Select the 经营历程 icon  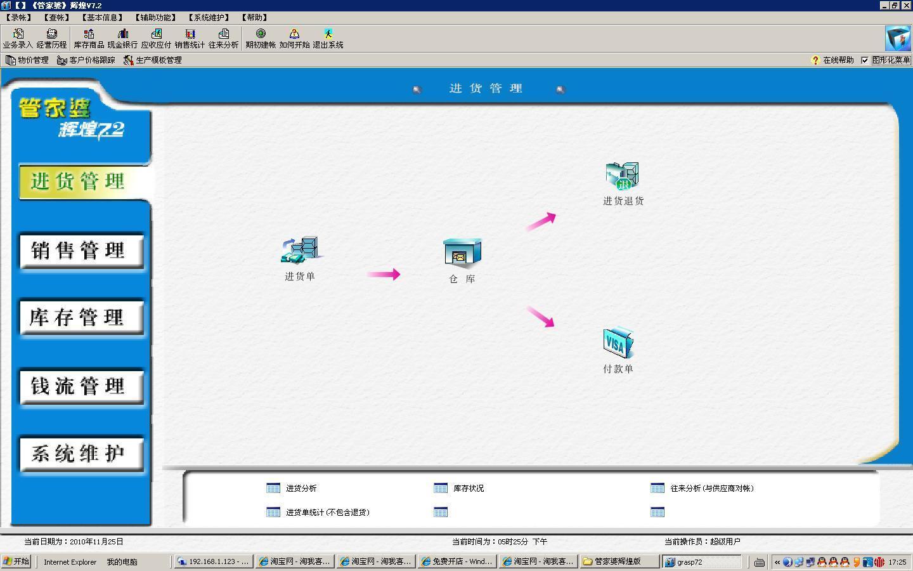[52, 37]
